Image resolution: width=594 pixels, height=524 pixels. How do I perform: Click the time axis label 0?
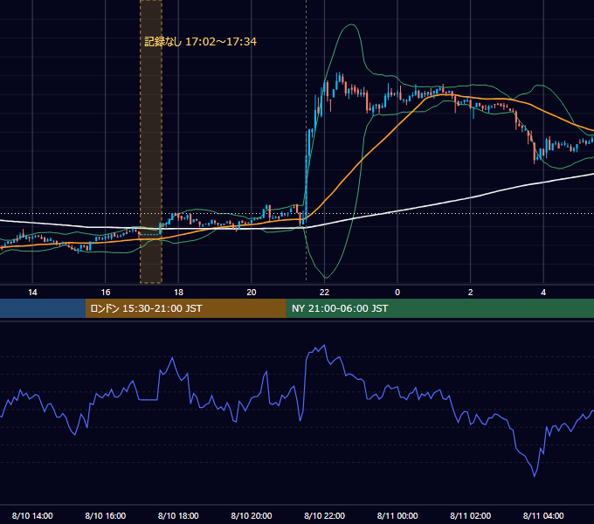pos(397,293)
